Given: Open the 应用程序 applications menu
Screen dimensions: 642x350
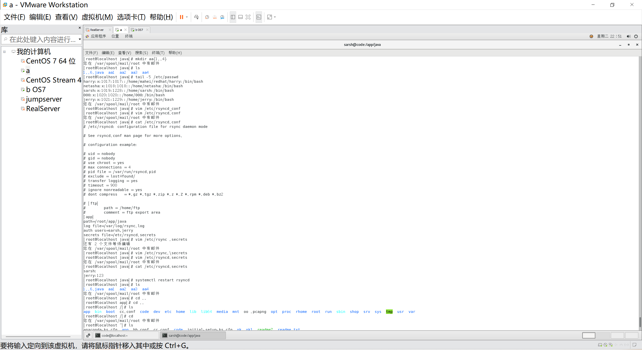Looking at the screenshot, I should 98,36.
